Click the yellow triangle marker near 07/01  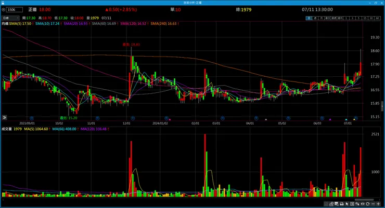pyautogui.click(x=354, y=119)
